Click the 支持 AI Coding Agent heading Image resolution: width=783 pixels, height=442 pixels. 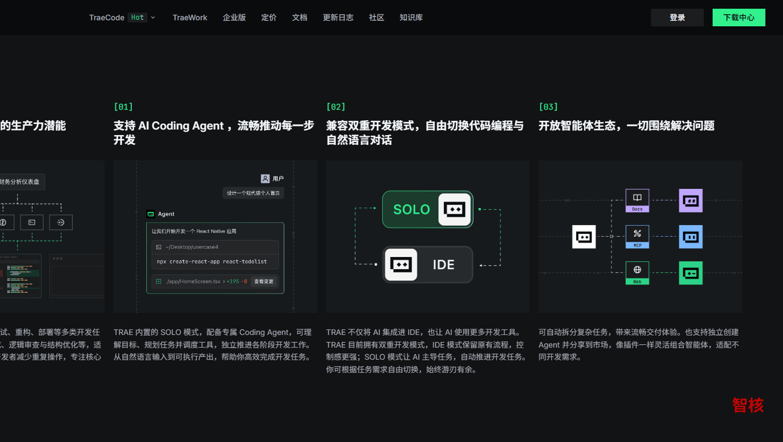click(214, 133)
